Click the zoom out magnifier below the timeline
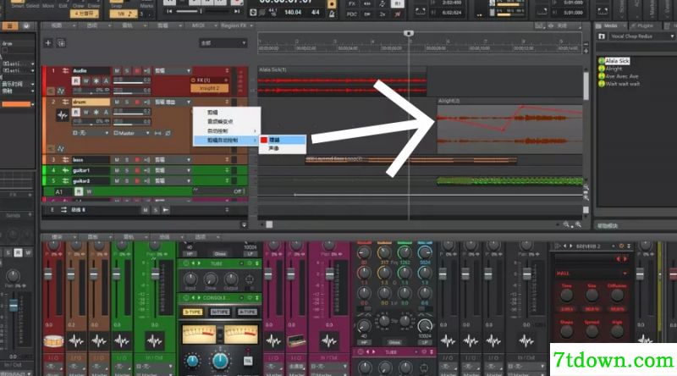The image size is (677, 376). pyautogui.click(x=566, y=224)
